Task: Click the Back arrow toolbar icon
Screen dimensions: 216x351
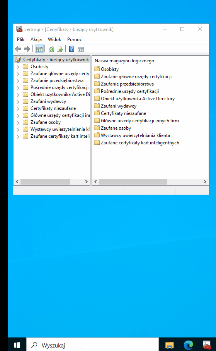Action: pos(18,49)
